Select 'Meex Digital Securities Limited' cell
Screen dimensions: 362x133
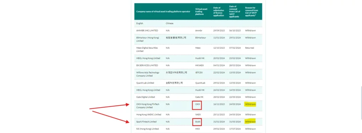147,49
